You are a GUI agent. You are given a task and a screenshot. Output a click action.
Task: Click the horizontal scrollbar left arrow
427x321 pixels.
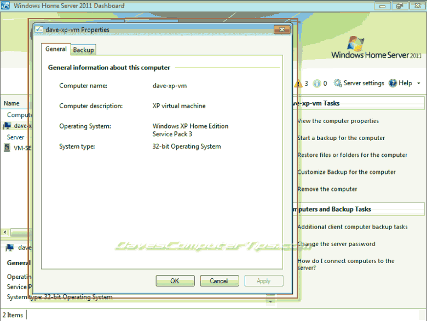(x=5, y=232)
